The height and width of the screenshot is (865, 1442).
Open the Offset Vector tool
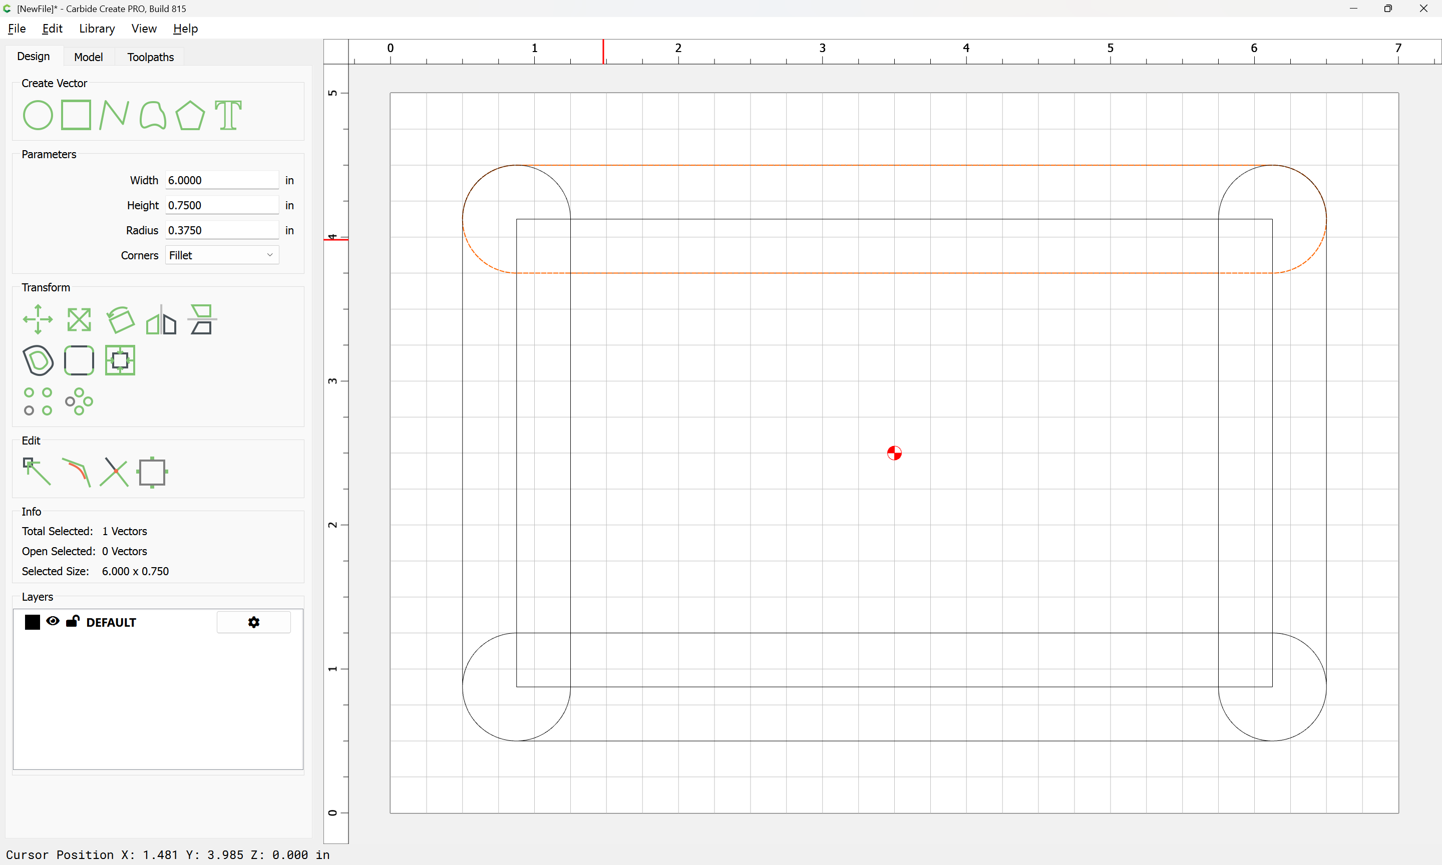[x=38, y=360]
